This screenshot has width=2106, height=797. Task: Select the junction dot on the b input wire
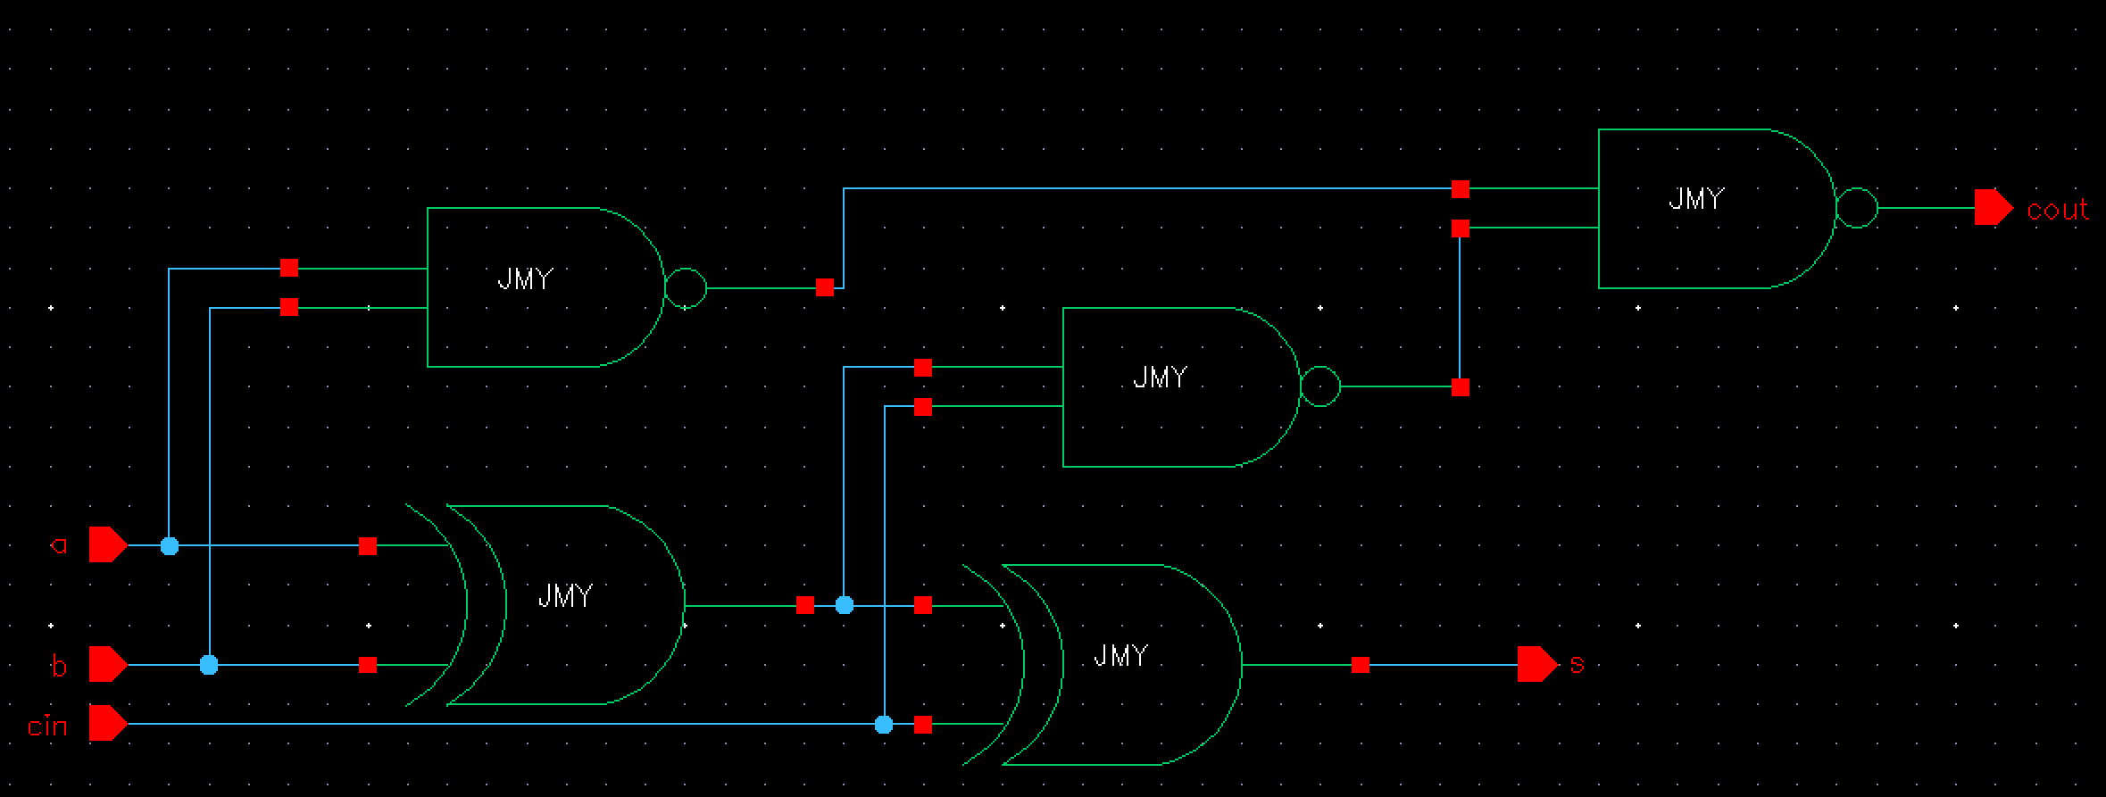(209, 665)
